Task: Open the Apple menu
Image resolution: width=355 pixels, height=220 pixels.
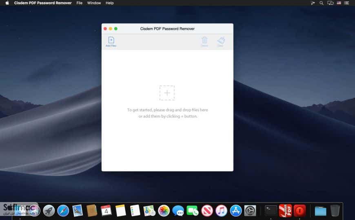Action: (7, 3)
